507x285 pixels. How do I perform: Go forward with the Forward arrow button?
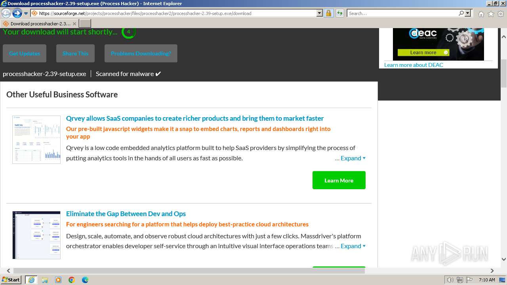17,13
